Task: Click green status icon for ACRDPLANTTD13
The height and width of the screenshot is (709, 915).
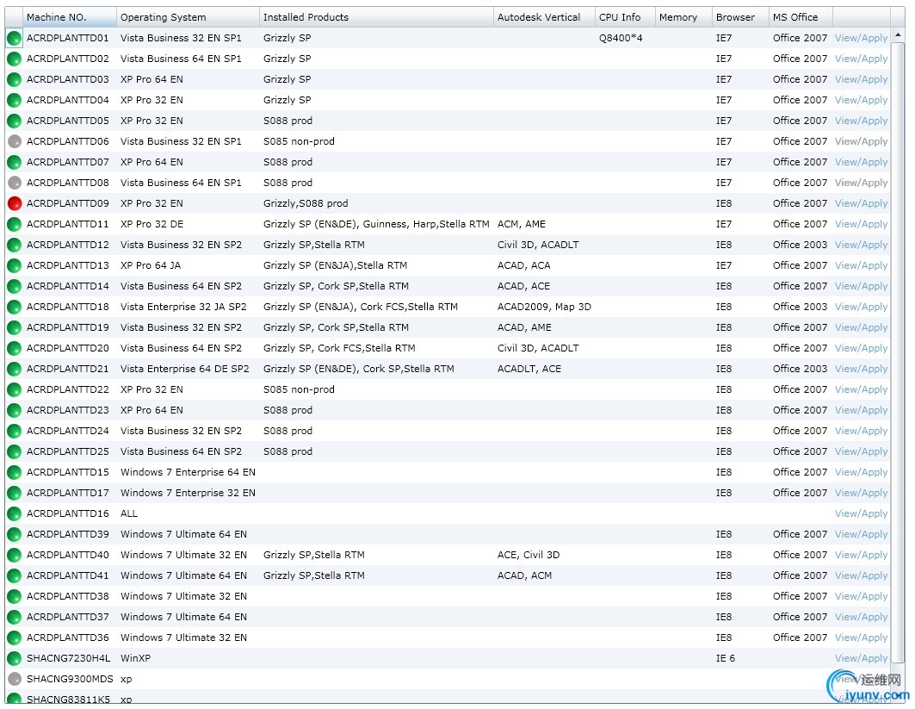Action: click(x=14, y=265)
